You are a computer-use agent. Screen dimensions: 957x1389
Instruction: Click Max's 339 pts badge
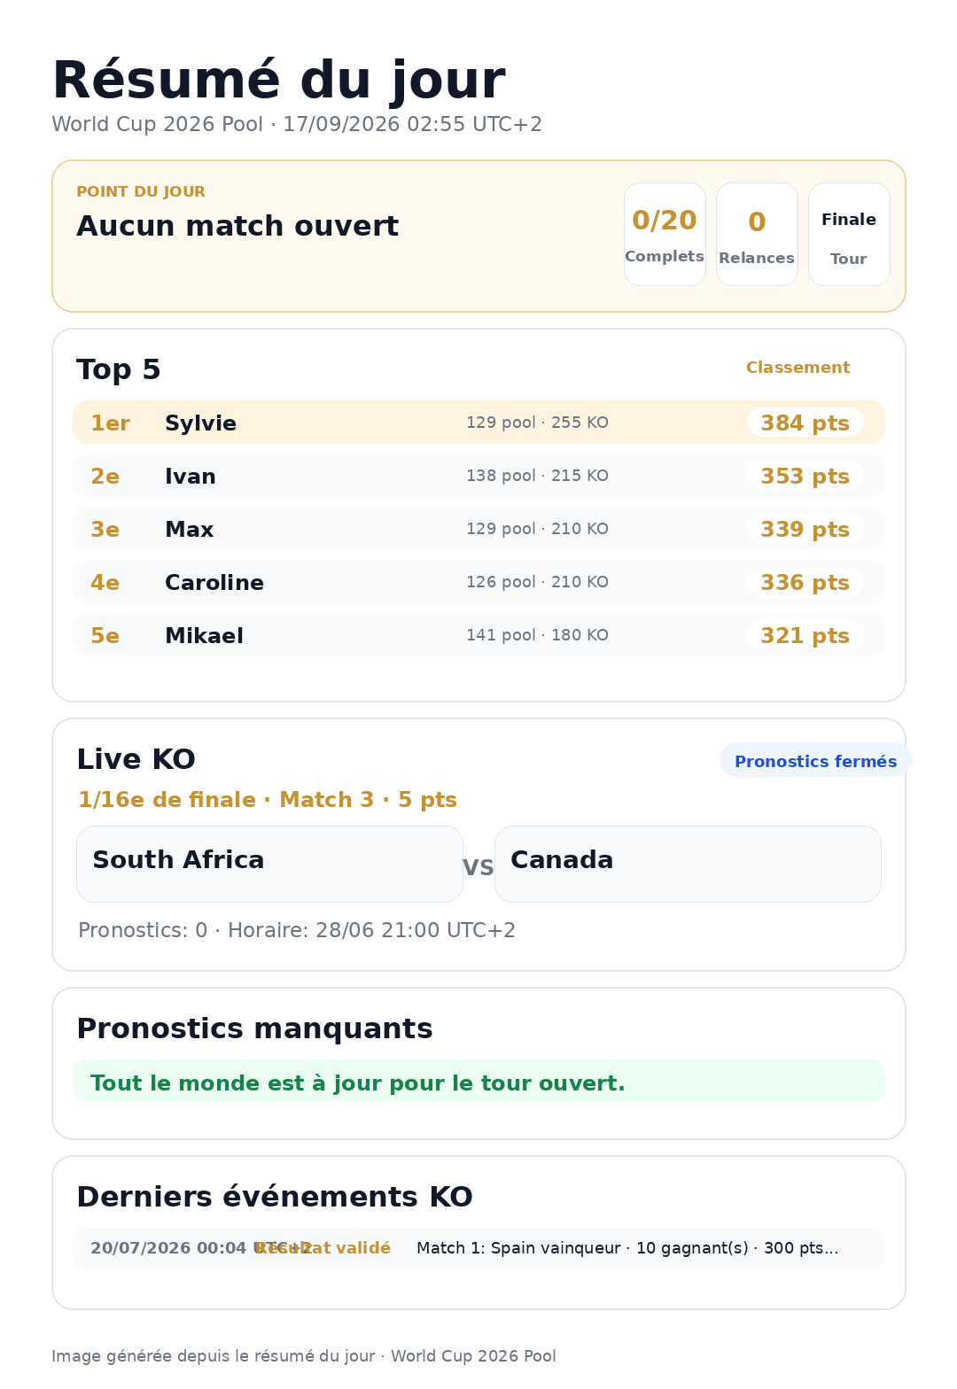[805, 529]
